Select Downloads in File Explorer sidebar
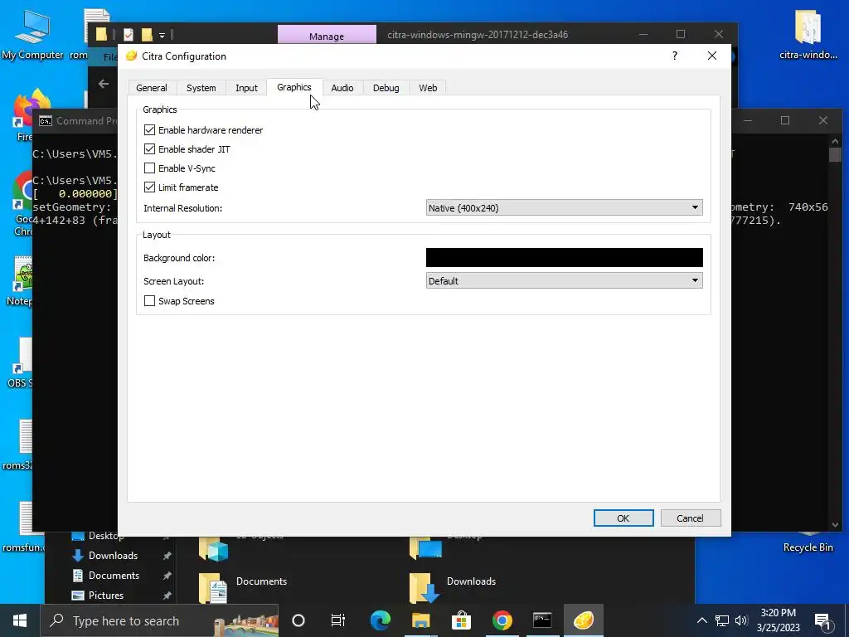 click(x=113, y=555)
